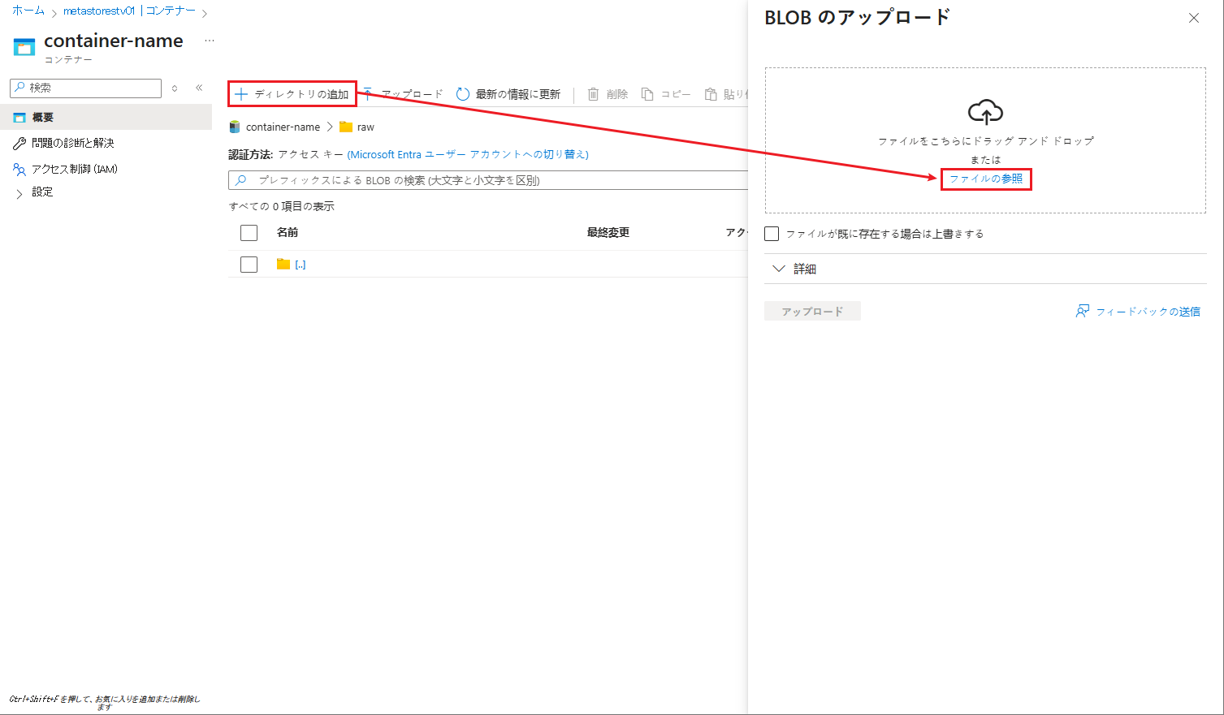The height and width of the screenshot is (715, 1224).
Task: Enable overwrite if file already exists checkbox
Action: (x=772, y=234)
